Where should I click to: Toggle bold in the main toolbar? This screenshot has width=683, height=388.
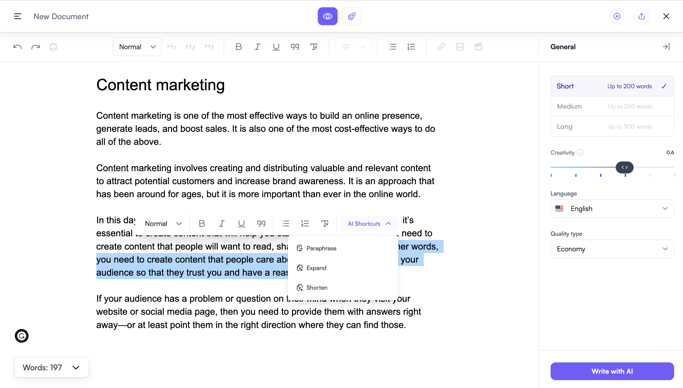238,47
